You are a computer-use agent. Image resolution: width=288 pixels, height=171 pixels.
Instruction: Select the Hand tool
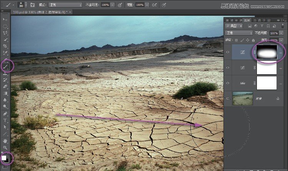5,141
